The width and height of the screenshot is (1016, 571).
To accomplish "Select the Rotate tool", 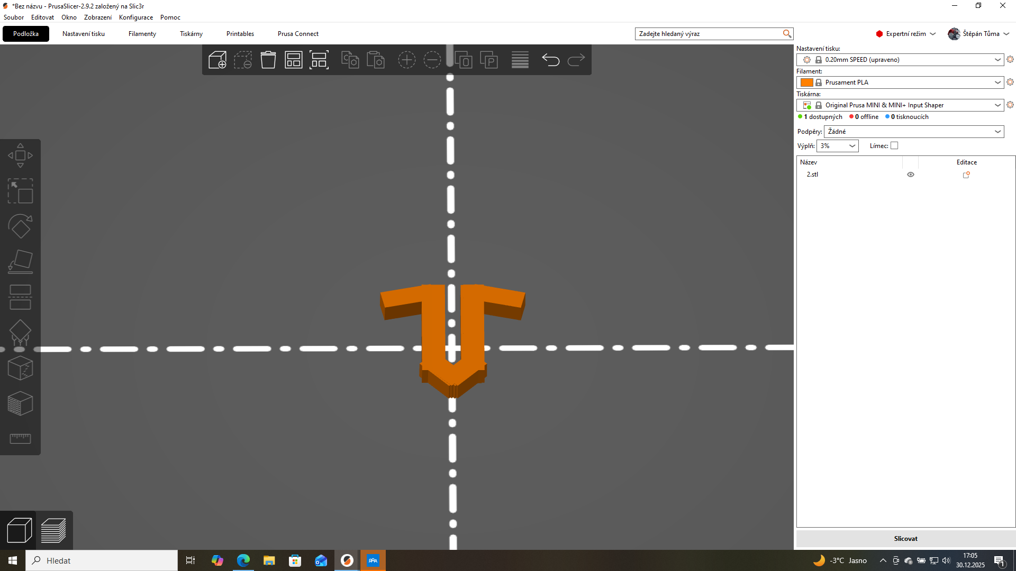I will [x=20, y=226].
